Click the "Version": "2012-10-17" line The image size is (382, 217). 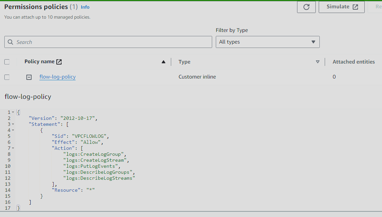63,118
